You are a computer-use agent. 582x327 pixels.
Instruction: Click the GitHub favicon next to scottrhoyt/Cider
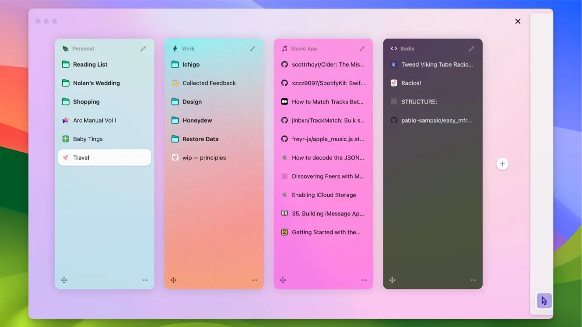(x=284, y=64)
